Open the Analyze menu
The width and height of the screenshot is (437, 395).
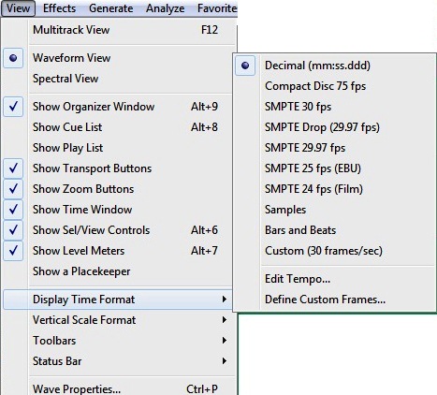tap(165, 8)
